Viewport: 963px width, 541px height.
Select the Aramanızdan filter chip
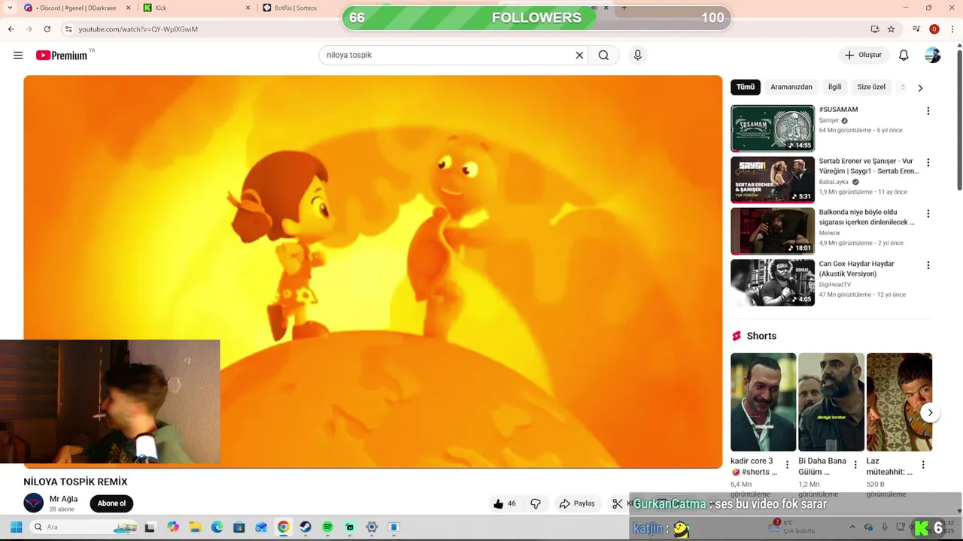coord(791,87)
